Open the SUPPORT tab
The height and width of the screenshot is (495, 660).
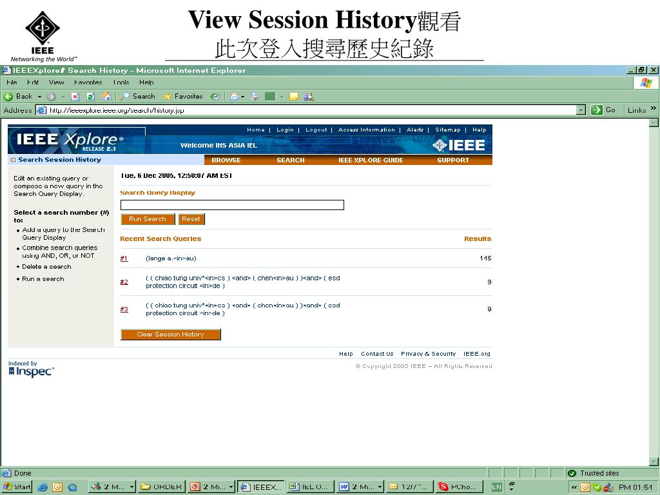453,160
